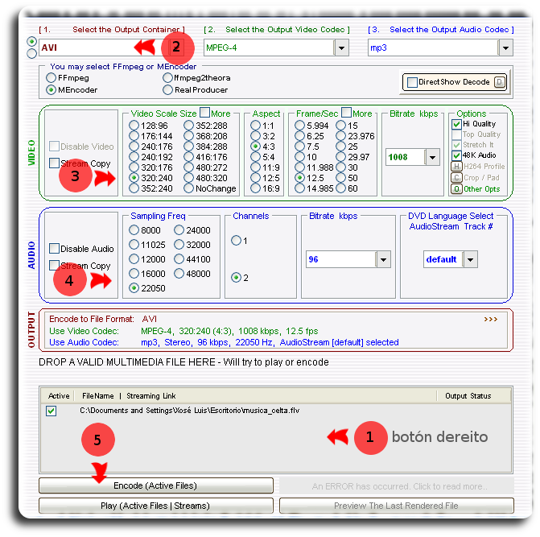Click the 'C' Crop / Pad icon
This screenshot has height=537, width=540.
click(455, 177)
